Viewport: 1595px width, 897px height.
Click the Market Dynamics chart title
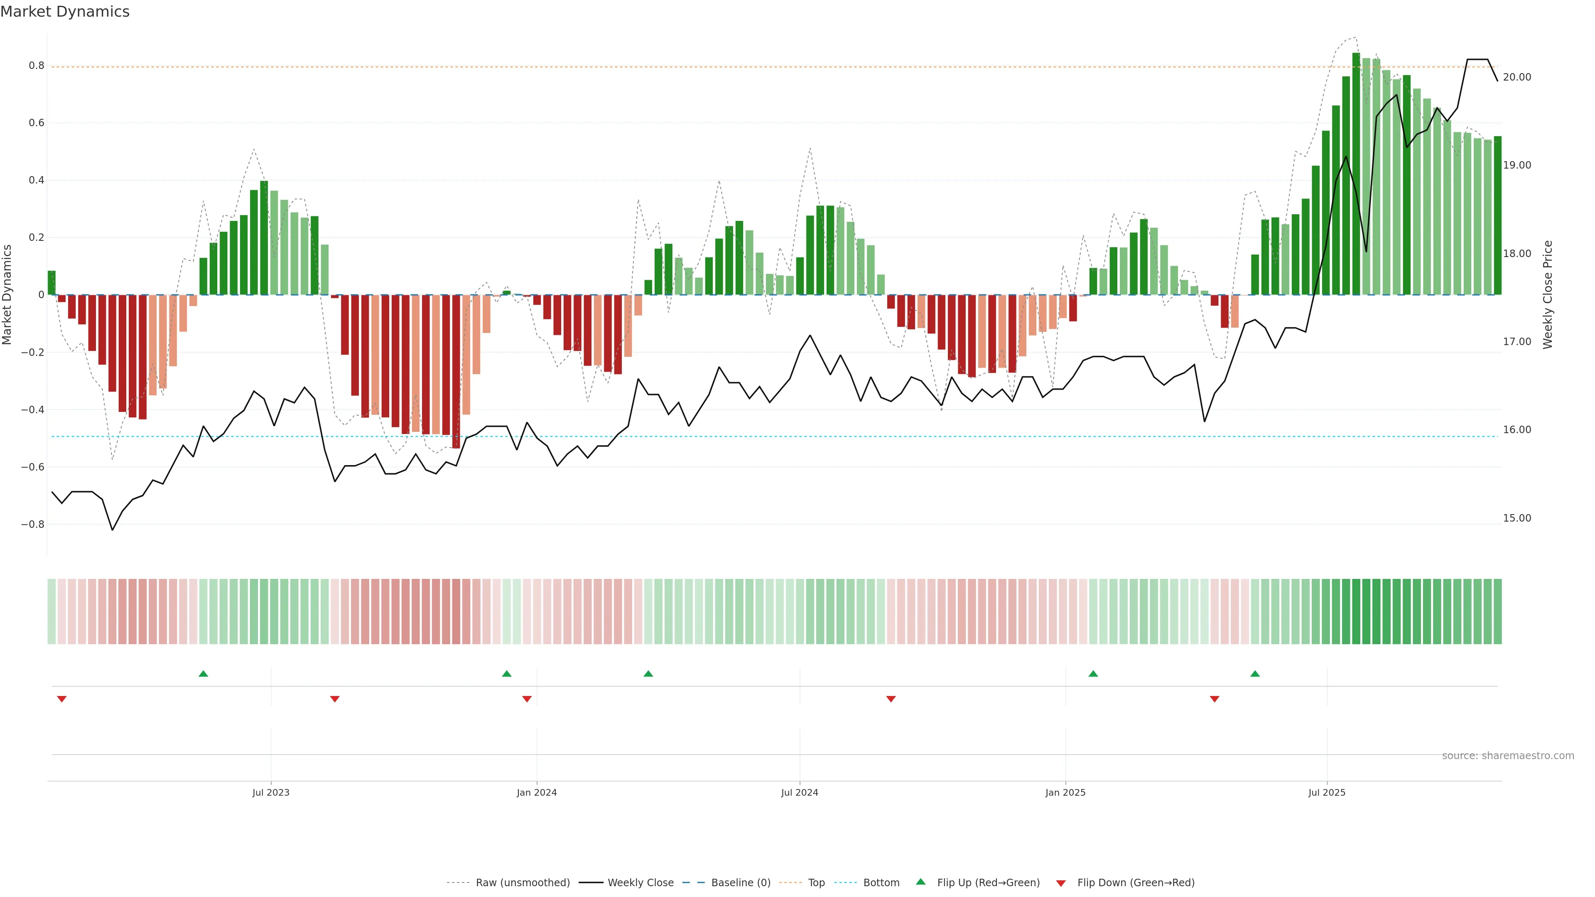[65, 12]
